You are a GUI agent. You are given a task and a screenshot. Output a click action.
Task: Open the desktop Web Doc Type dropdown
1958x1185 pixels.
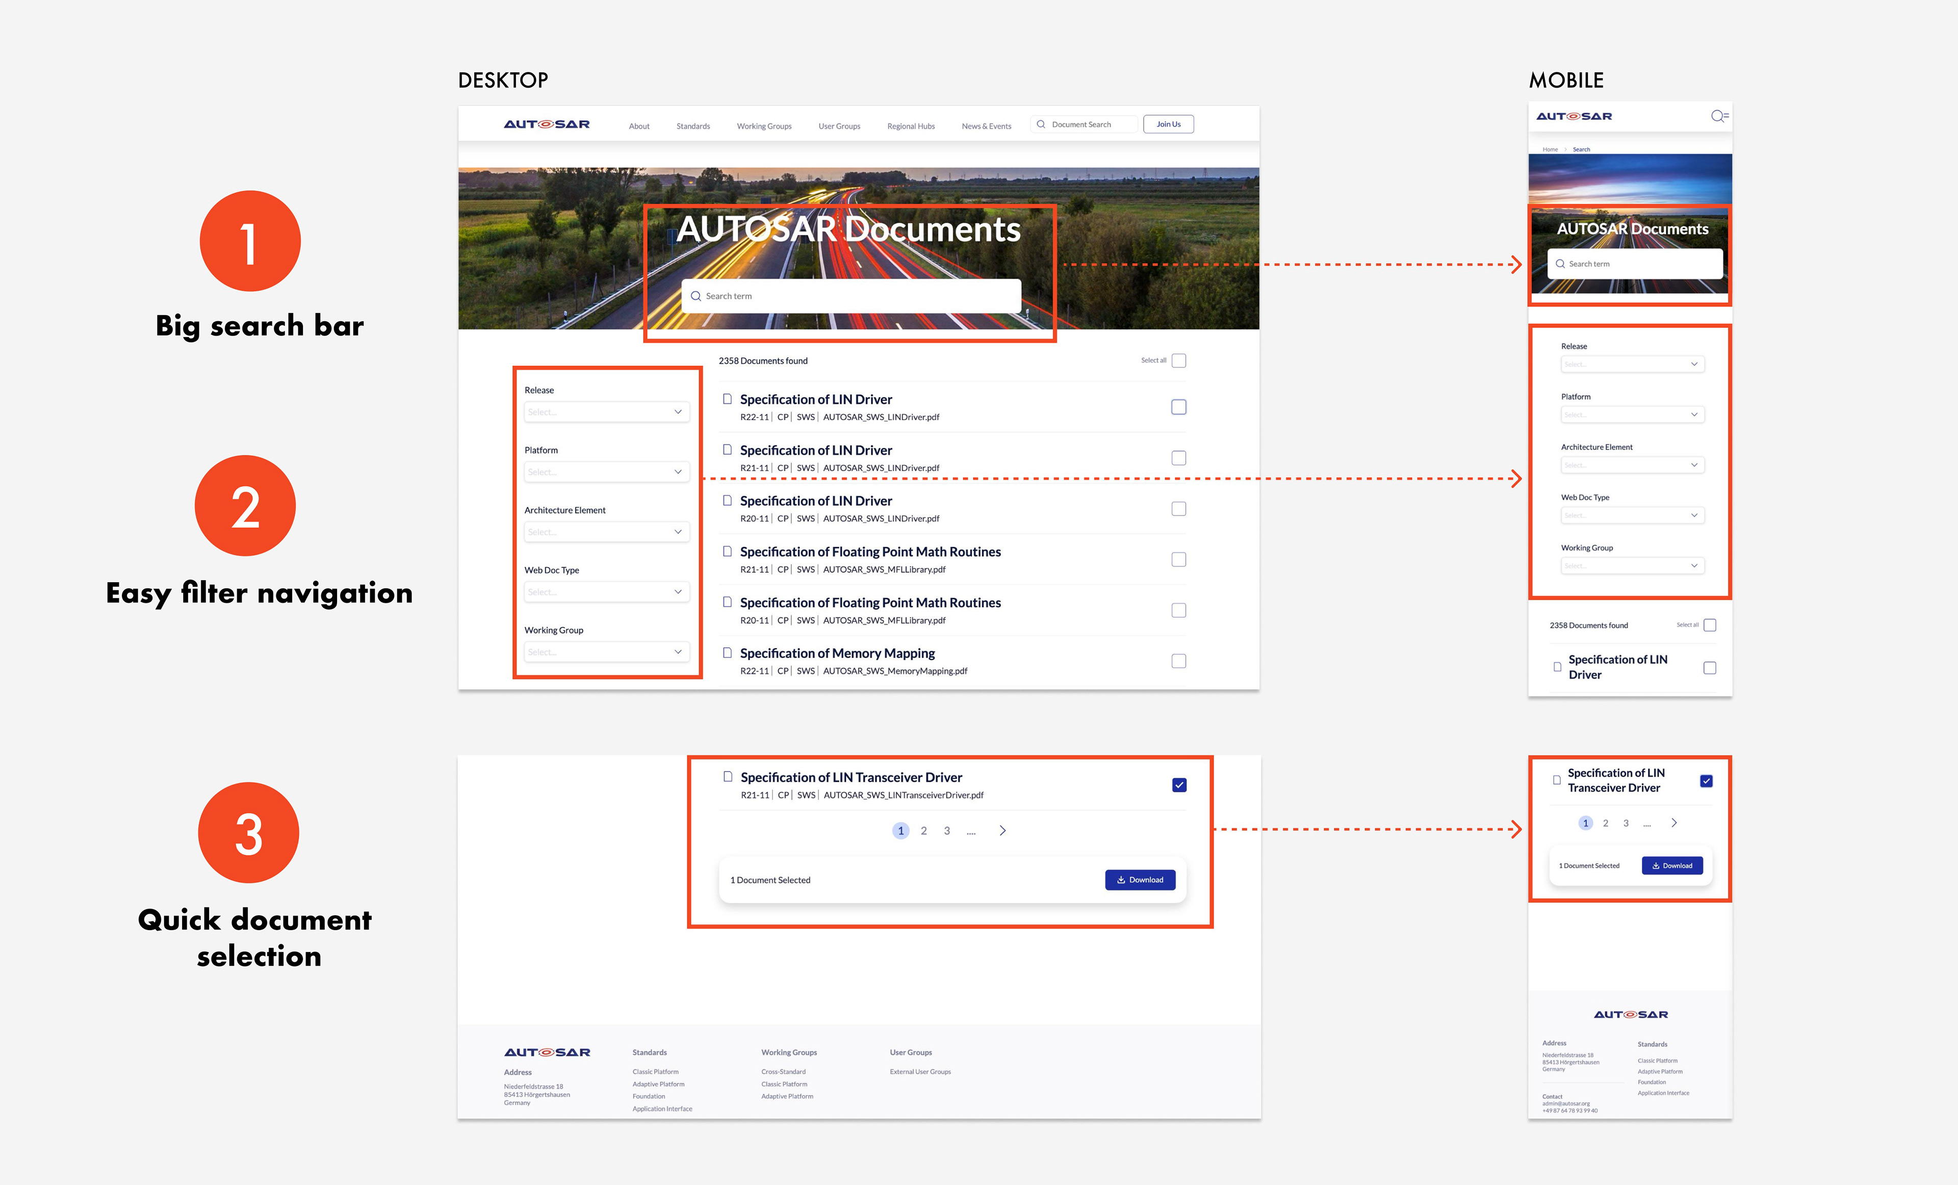click(x=606, y=592)
